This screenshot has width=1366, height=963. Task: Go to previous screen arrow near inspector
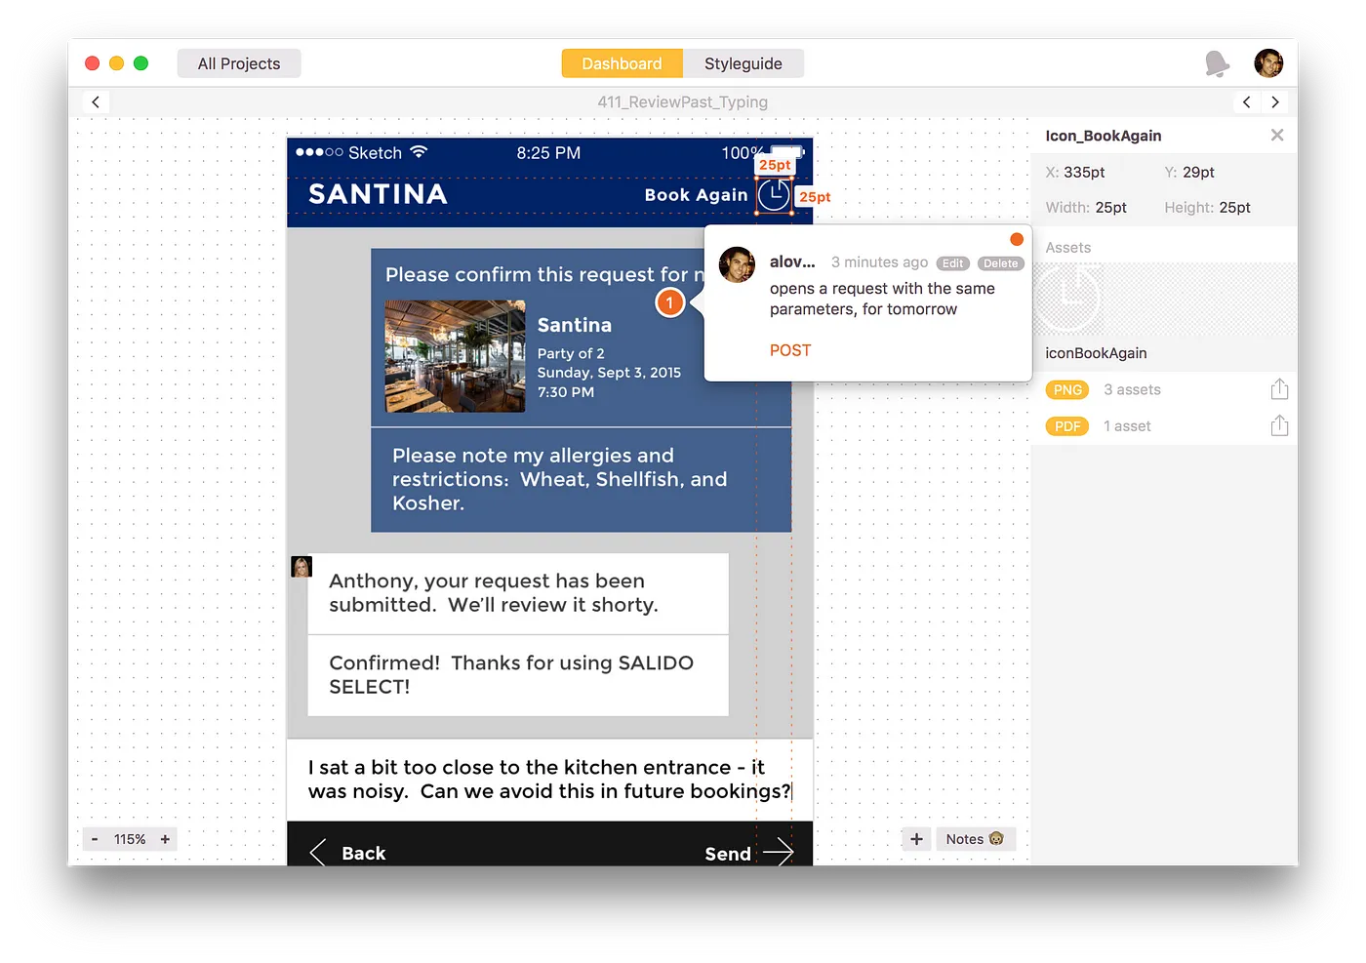pos(1246,101)
